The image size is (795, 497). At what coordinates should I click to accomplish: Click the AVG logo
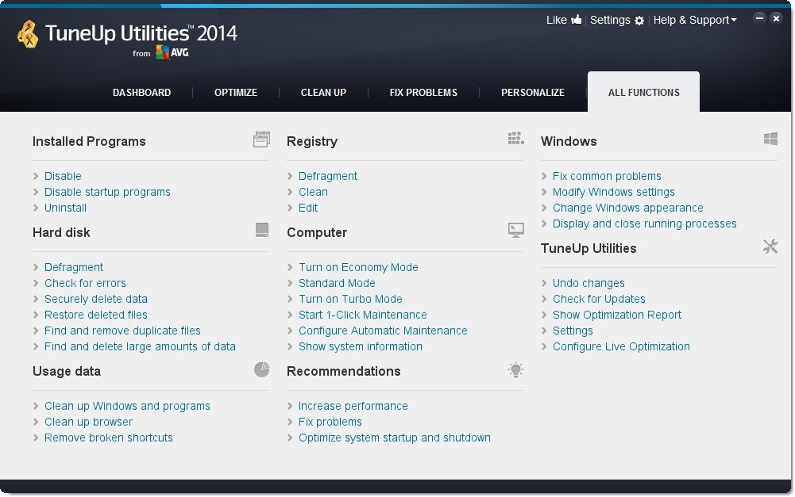(171, 52)
